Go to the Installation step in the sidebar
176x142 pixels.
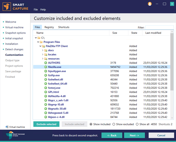12,44
